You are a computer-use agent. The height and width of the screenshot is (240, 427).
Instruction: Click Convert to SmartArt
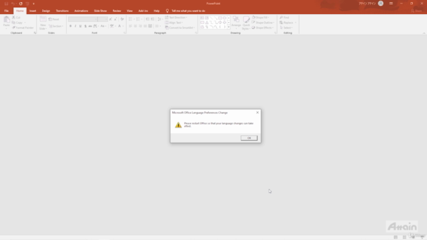point(179,28)
